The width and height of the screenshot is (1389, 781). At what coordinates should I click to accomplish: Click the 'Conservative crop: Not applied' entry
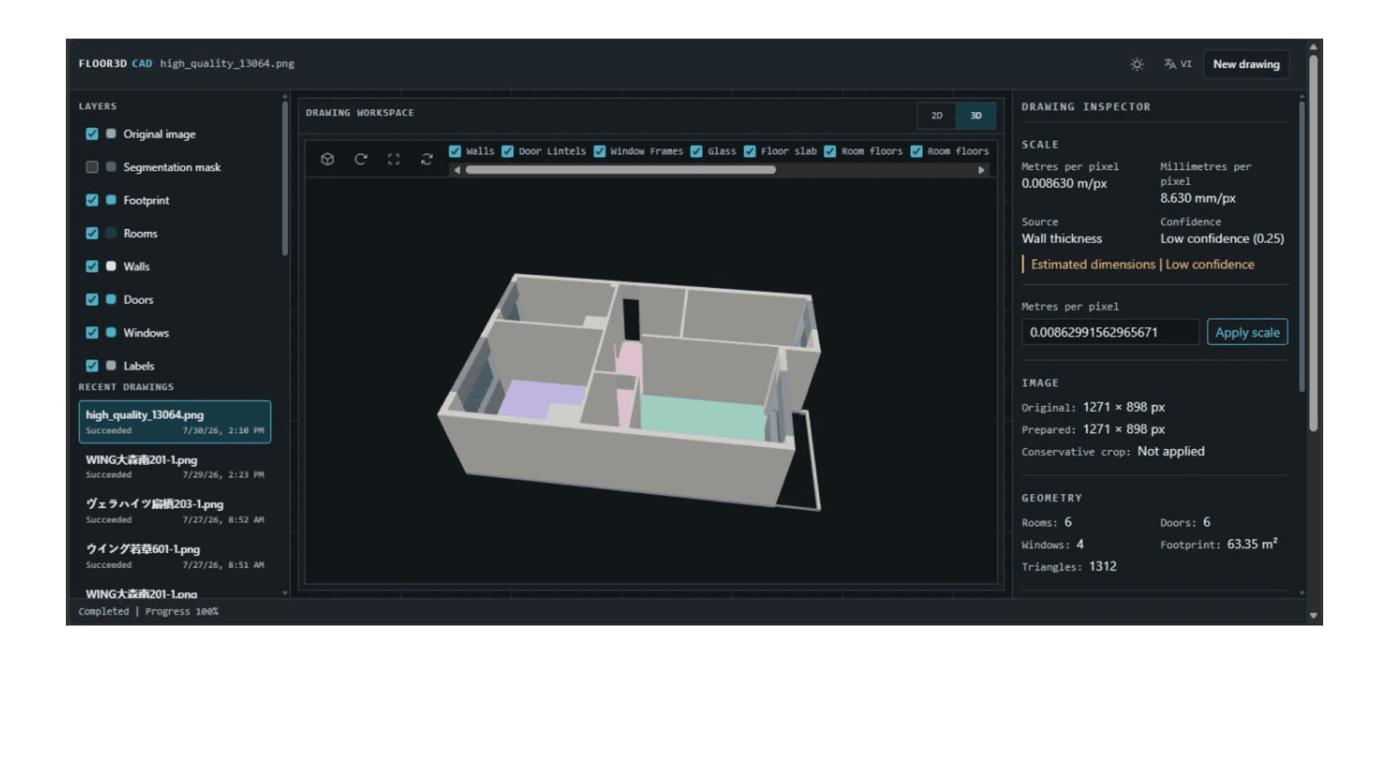coord(1113,451)
